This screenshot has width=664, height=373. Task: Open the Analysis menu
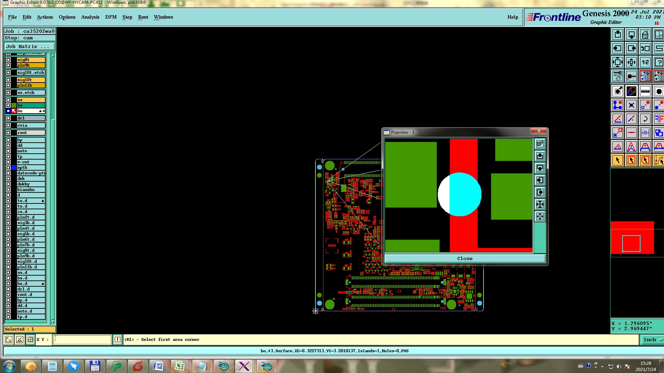[90, 17]
